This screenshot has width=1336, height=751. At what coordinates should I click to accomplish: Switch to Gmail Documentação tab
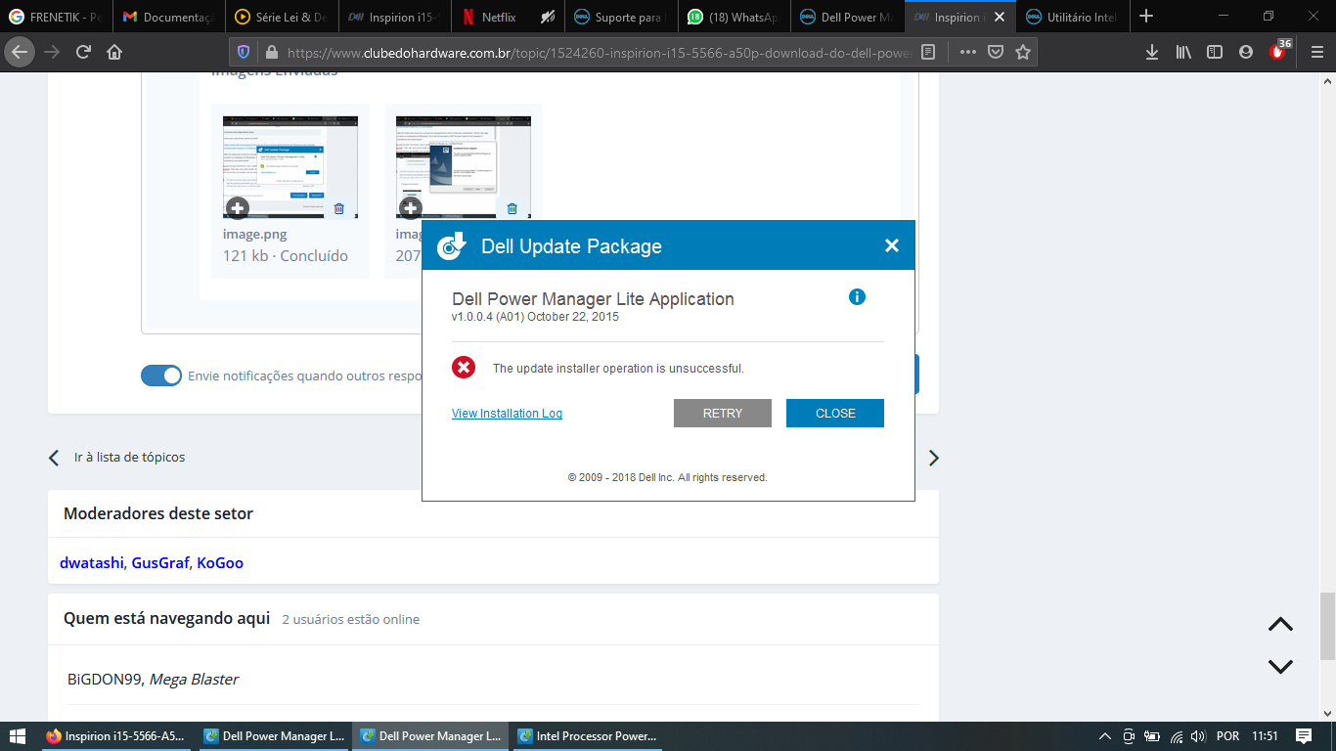point(168,17)
